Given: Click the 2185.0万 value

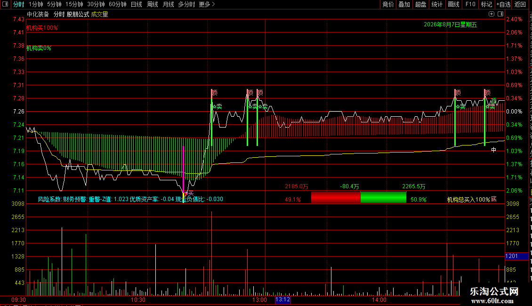Looking at the screenshot, I should point(297,186).
